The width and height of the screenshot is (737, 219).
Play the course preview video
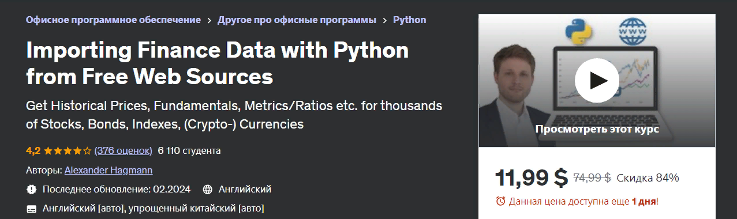(x=597, y=80)
